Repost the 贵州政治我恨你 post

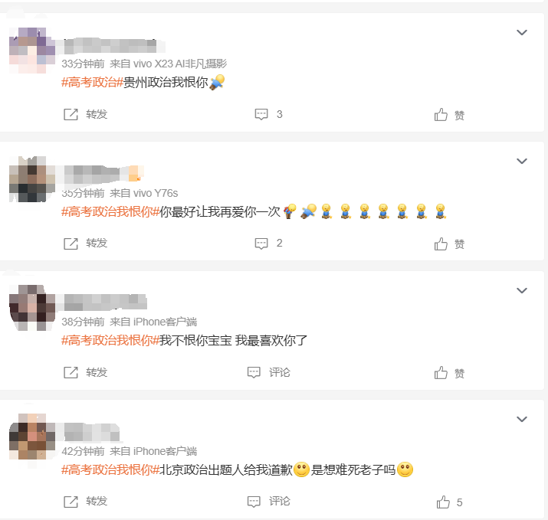click(85, 114)
